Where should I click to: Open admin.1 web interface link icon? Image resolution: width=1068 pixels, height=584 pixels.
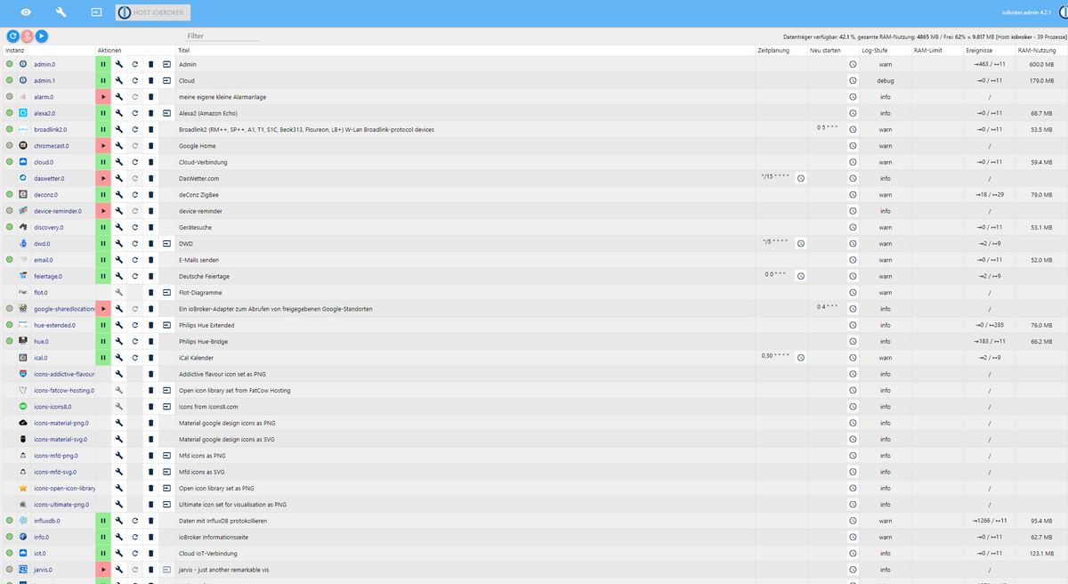pos(167,81)
